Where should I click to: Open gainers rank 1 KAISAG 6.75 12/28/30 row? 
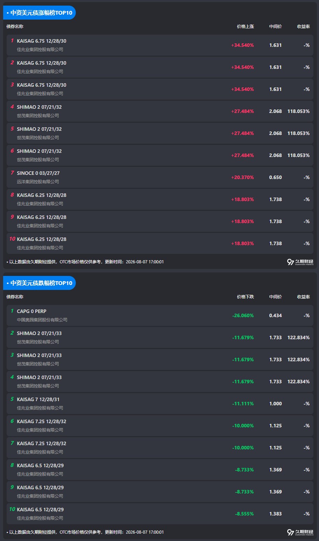(160, 45)
